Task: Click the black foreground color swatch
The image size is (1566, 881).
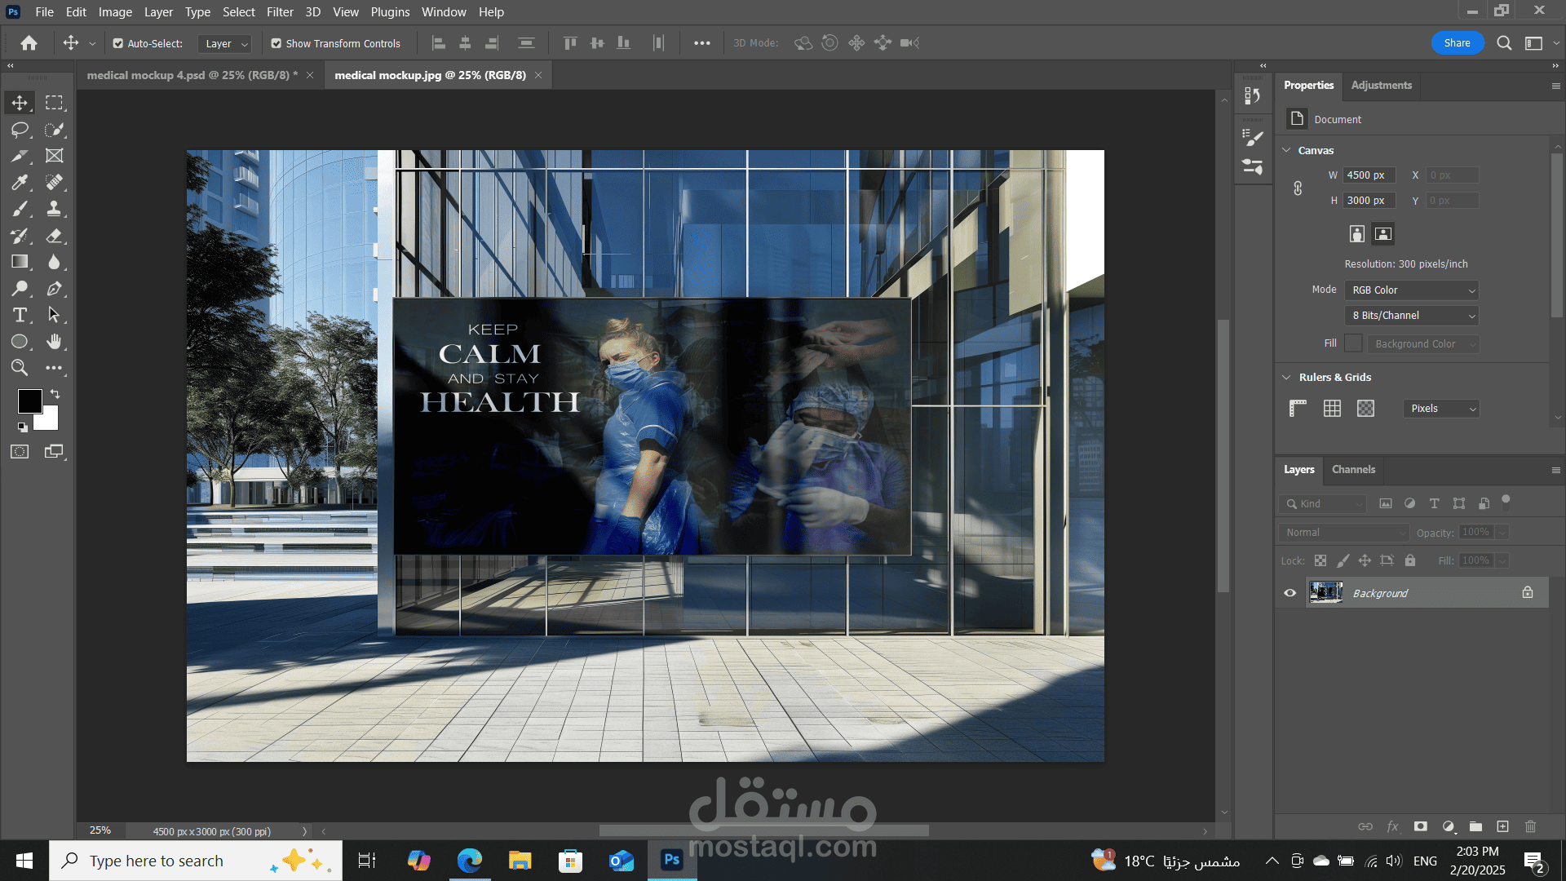Action: [30, 401]
